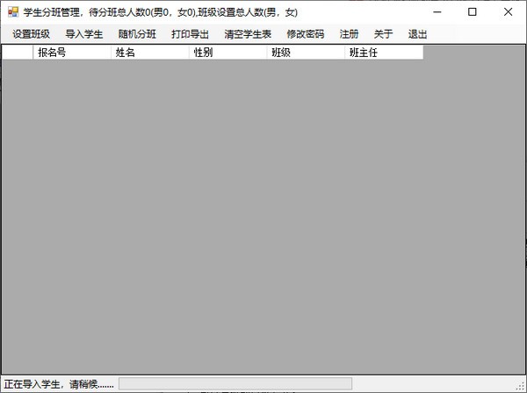Screen dimensions: 527x393
Task: Open the 注册 menu item
Action: pyautogui.click(x=349, y=34)
